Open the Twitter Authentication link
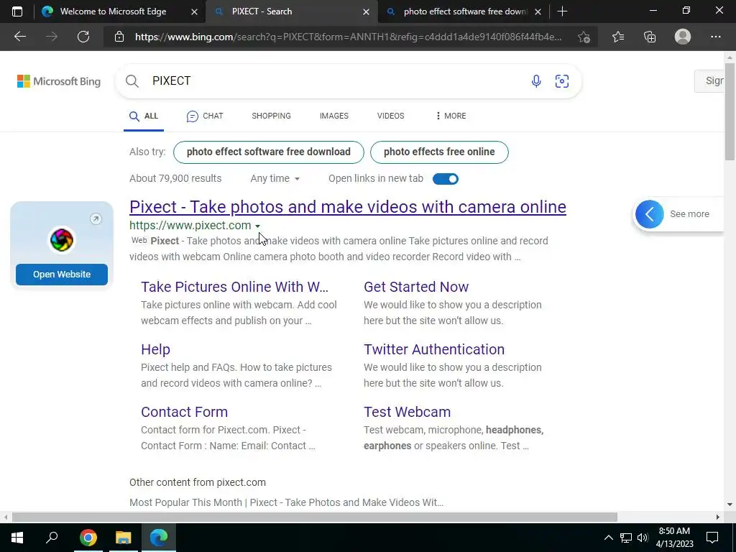736x552 pixels. point(434,349)
